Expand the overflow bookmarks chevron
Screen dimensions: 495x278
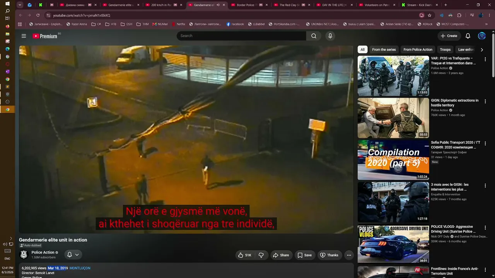point(486,24)
